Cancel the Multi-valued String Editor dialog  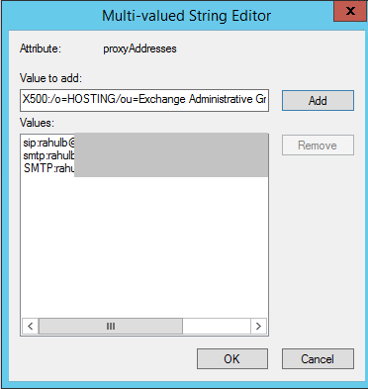(x=318, y=358)
